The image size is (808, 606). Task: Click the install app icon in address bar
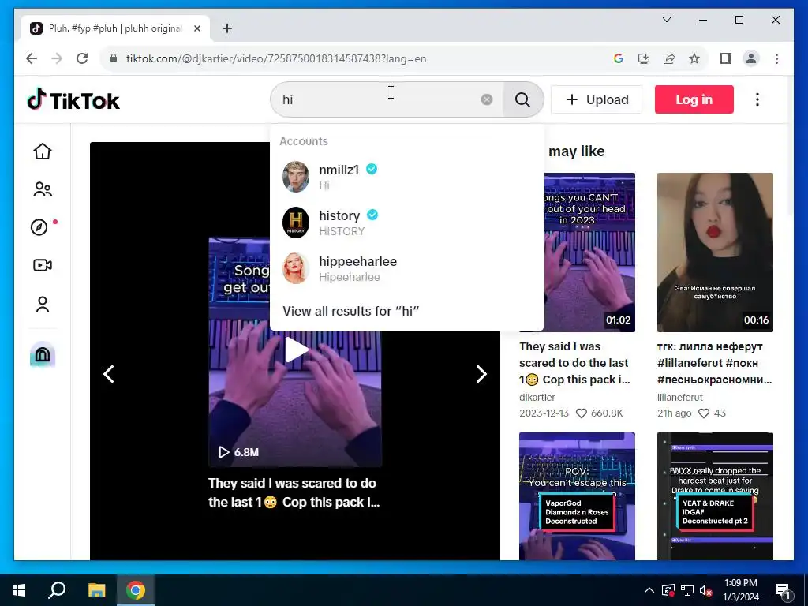point(644,58)
